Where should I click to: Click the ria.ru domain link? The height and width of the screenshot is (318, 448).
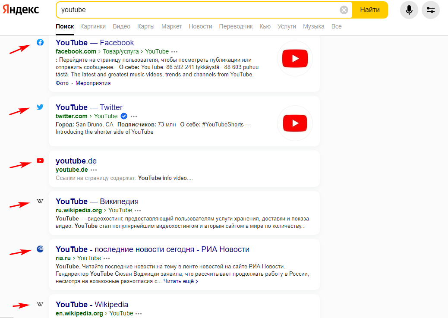coord(63,258)
